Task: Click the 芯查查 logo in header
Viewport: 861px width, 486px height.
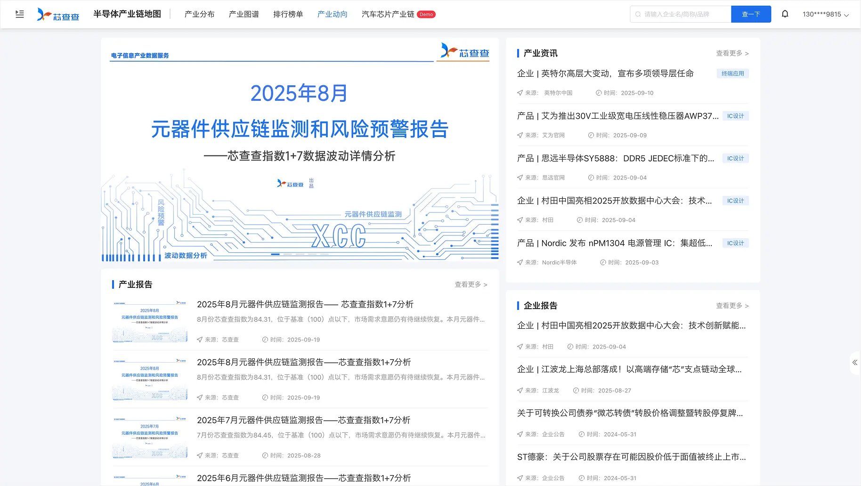Action: point(58,15)
